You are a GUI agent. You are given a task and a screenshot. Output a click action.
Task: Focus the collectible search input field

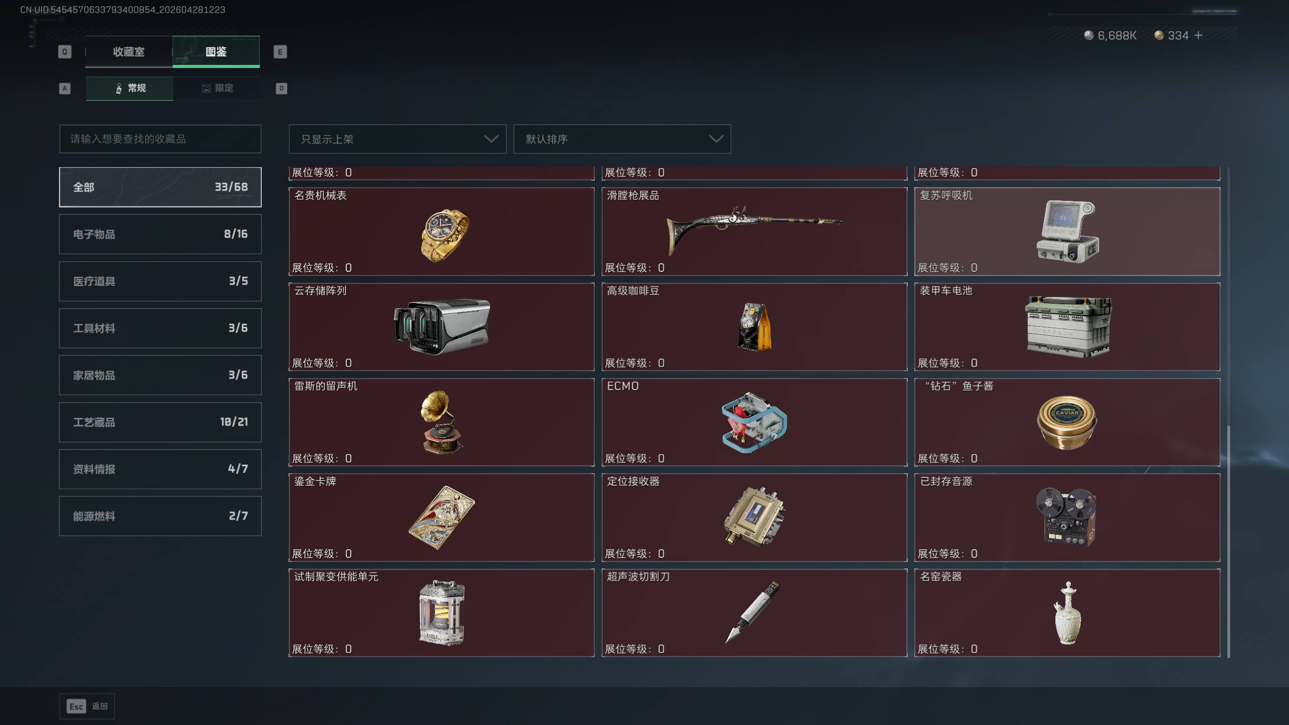pyautogui.click(x=160, y=139)
